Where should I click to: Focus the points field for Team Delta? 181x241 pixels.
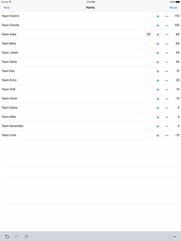coord(149,62)
